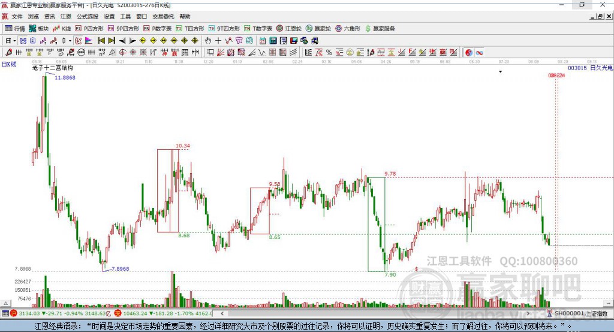The height and width of the screenshot is (332, 614).
Task: Open the 六角形 hexagon tool
Action: pos(348,29)
